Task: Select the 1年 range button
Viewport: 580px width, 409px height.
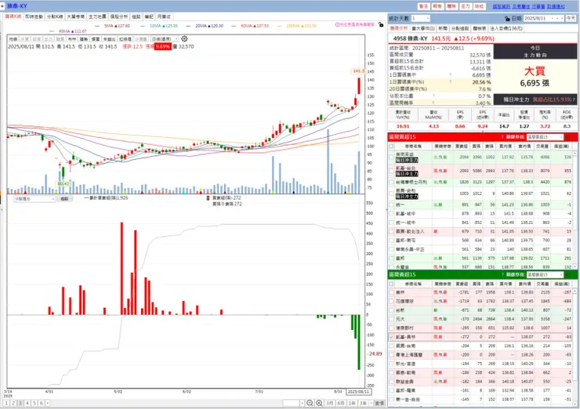Action: 352,403
